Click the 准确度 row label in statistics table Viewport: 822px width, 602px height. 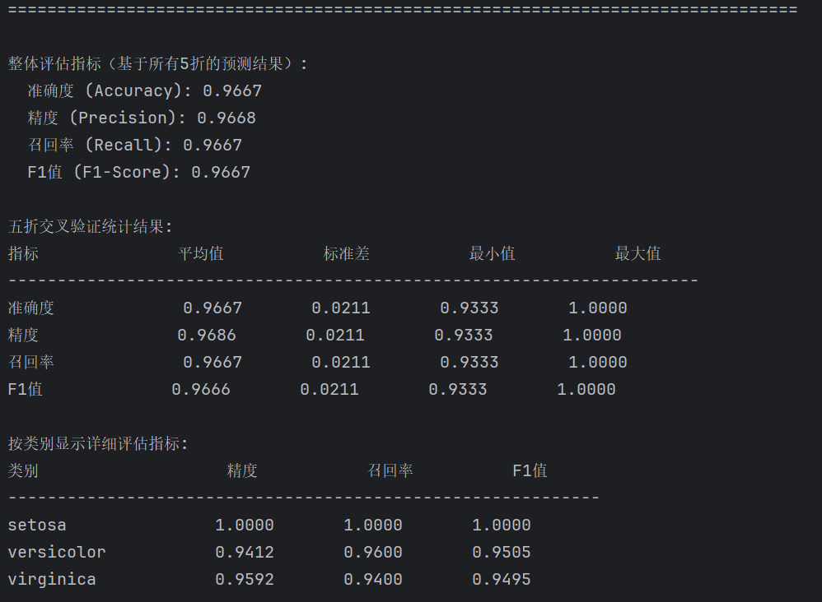pyautogui.click(x=31, y=308)
